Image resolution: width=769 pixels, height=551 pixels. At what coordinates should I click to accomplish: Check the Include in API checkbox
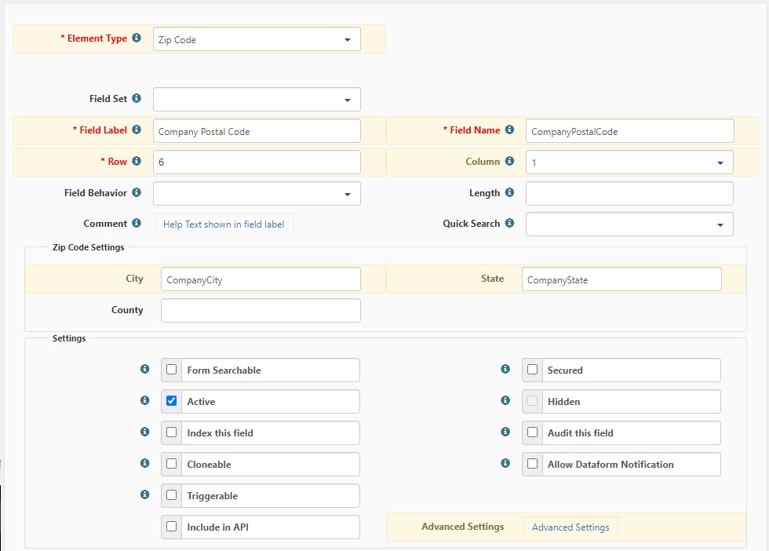click(172, 527)
